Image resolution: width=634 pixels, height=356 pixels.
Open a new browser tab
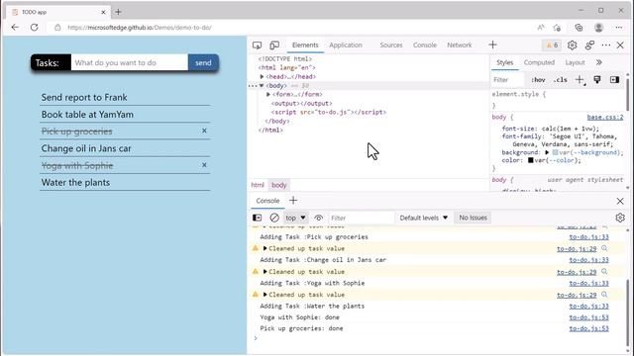118,12
